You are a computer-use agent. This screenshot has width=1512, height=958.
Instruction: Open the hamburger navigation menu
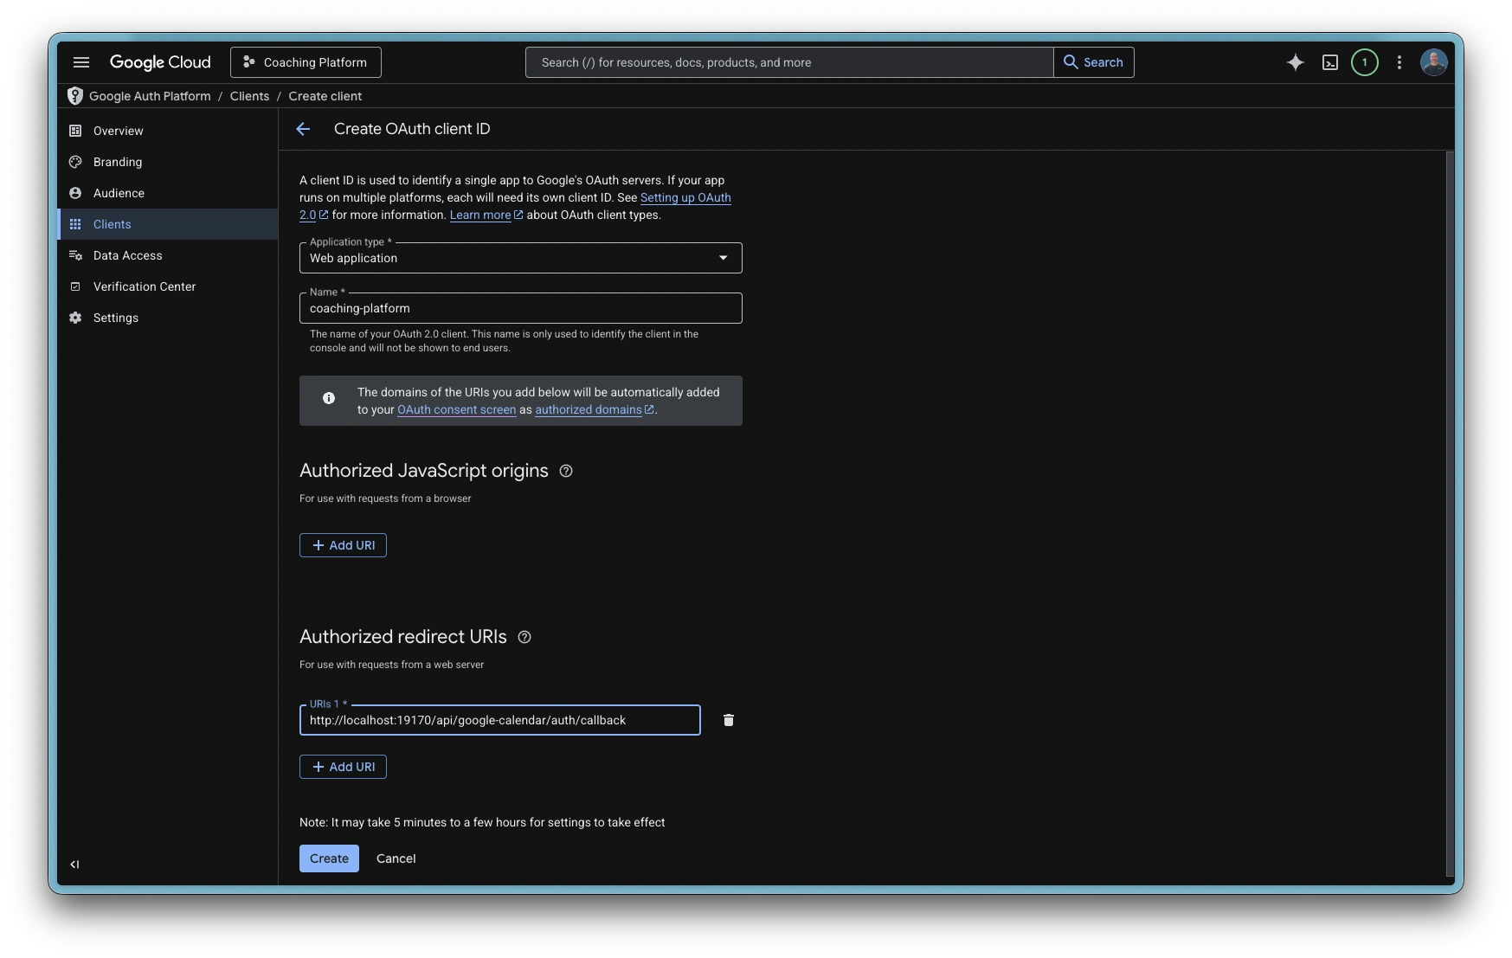[81, 62]
